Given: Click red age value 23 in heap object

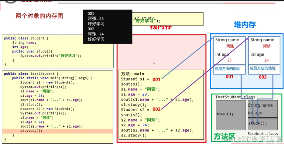Looking at the screenshot, I should coord(230,60).
